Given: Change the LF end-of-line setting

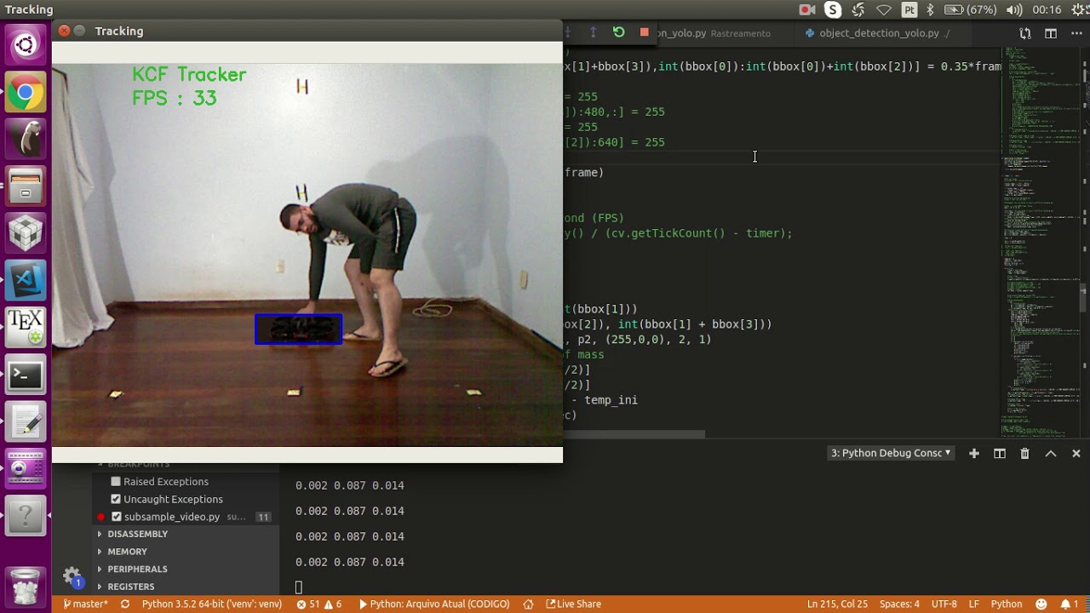Looking at the screenshot, I should point(973,604).
